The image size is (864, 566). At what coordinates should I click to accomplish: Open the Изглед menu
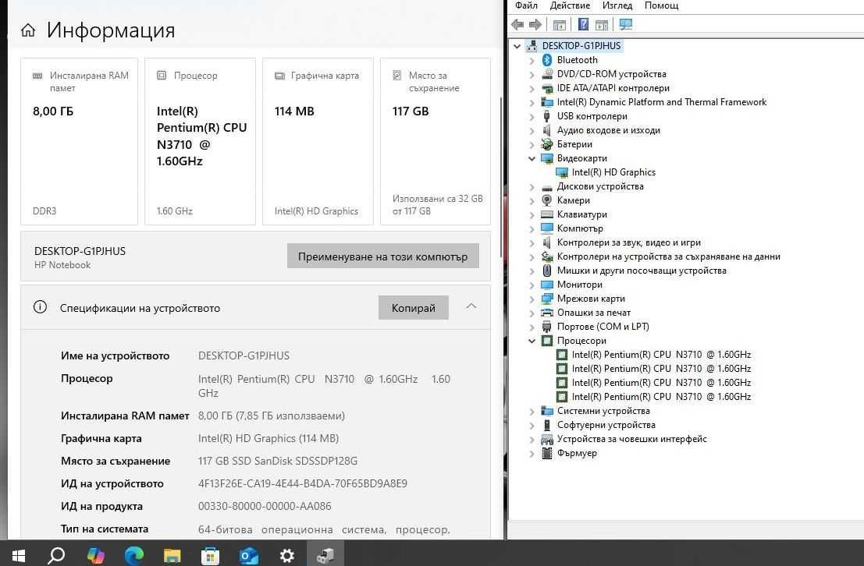click(x=617, y=5)
